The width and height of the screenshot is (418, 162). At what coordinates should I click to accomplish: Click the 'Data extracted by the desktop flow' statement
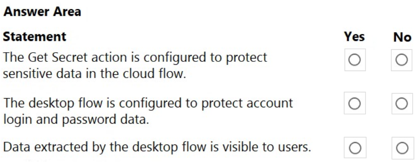(157, 147)
